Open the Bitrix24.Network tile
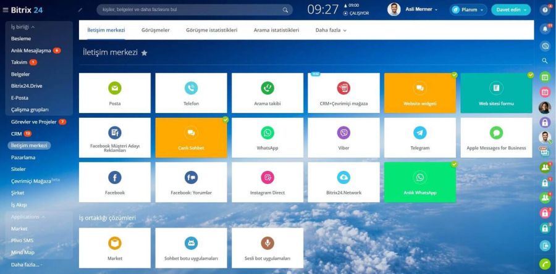This screenshot has width=556, height=274. 343,182
